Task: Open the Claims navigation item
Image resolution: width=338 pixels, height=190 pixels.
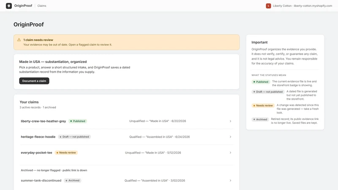Action: point(42,6)
